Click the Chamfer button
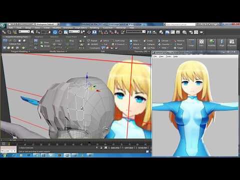The image size is (240, 180). point(164,44)
